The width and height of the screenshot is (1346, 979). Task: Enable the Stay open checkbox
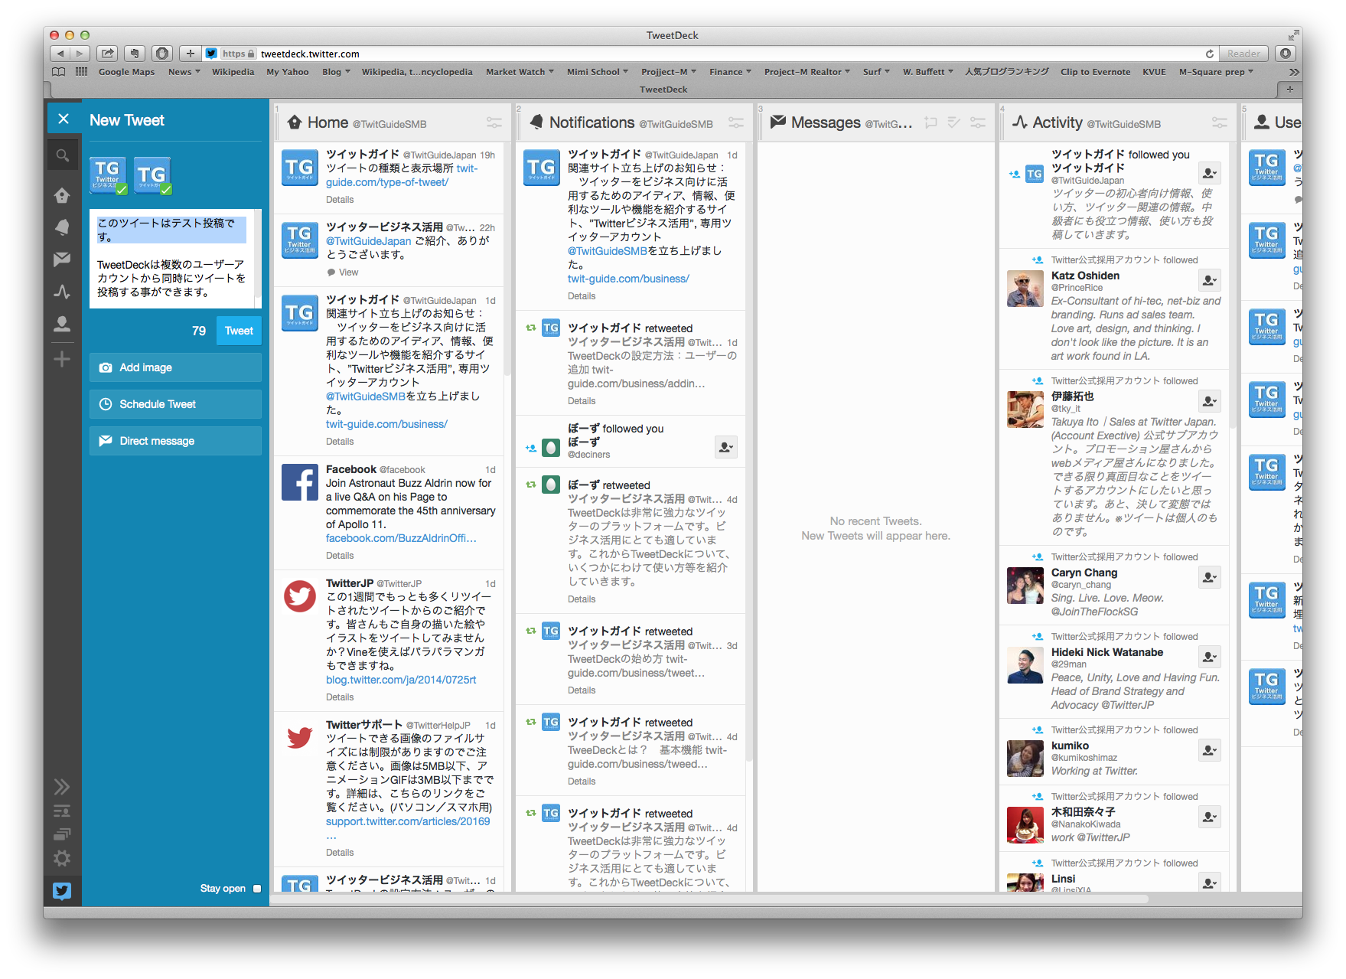coord(257,889)
